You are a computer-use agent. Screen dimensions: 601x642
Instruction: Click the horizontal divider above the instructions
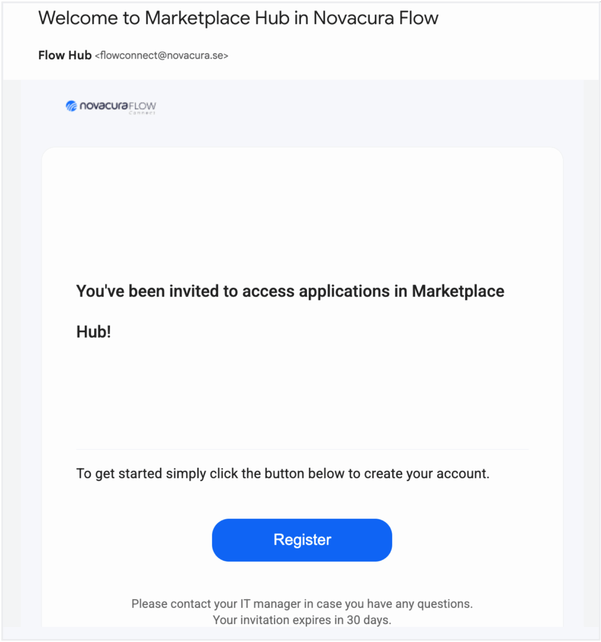pos(303,449)
